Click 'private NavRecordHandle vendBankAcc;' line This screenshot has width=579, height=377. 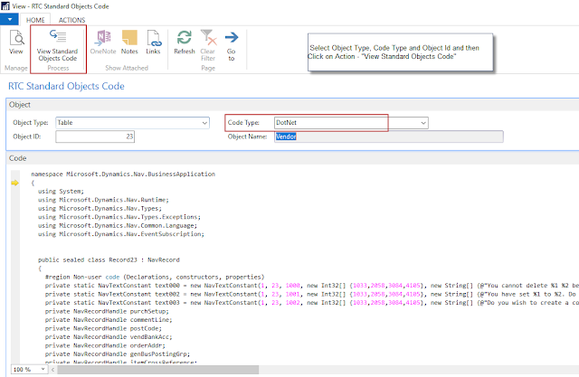click(x=109, y=337)
